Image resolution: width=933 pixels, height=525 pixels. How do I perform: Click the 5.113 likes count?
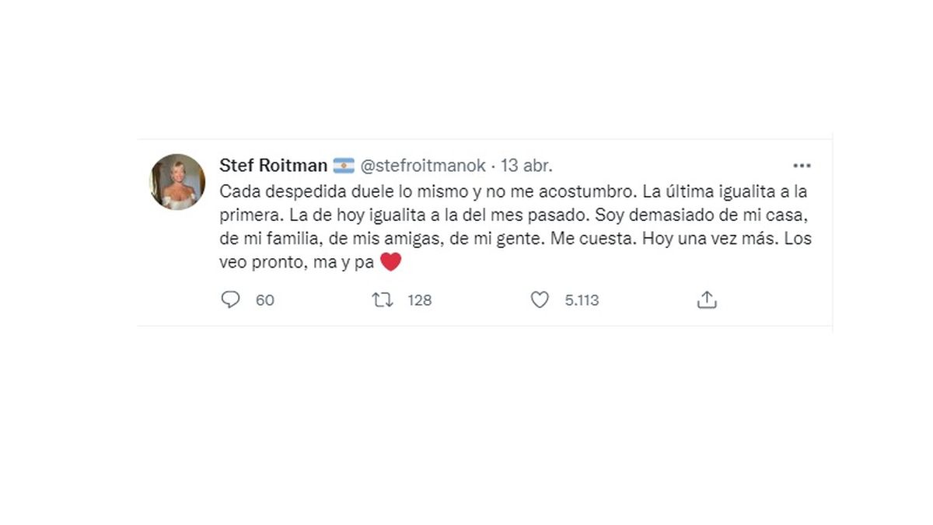click(582, 300)
